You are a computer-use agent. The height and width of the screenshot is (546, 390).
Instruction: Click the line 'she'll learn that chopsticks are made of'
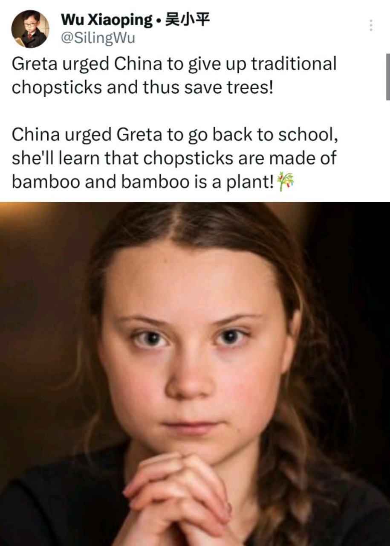point(174,158)
